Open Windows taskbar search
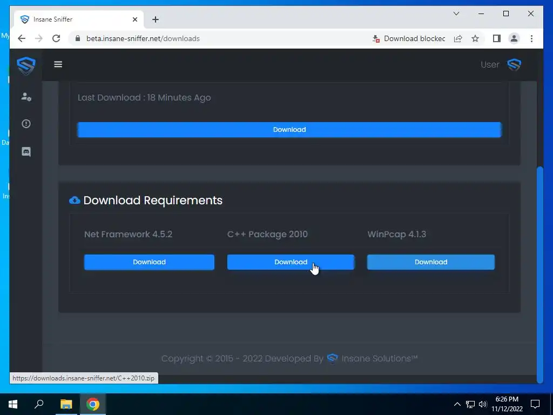The width and height of the screenshot is (553, 415). pos(39,404)
